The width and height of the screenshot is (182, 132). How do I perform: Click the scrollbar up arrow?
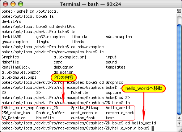point(179,117)
